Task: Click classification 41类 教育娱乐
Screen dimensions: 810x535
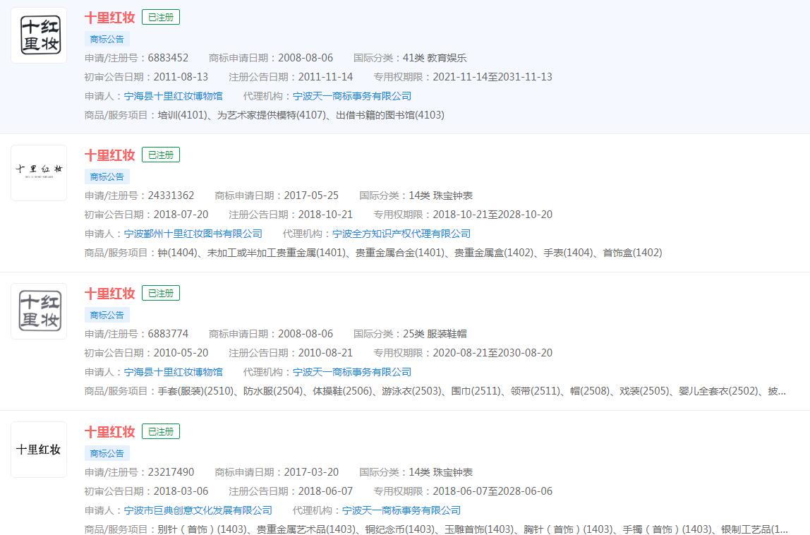Action: 435,57
